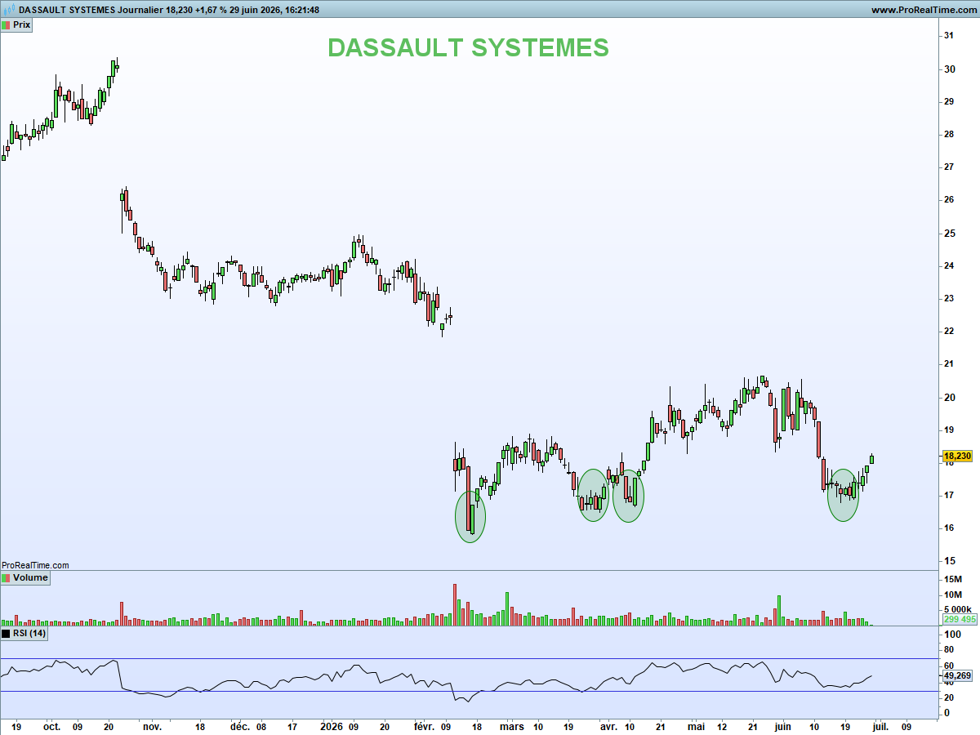Click the 80 label on RSI axis

(950, 650)
